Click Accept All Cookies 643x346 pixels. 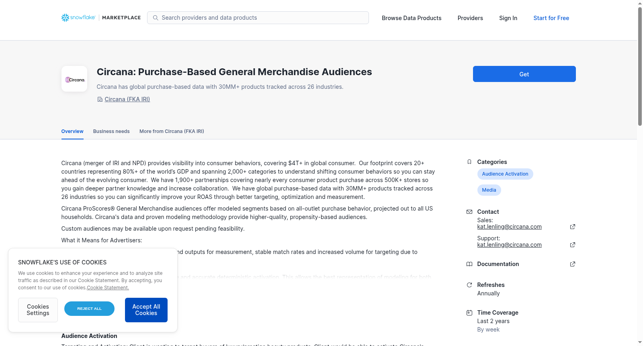click(146, 310)
